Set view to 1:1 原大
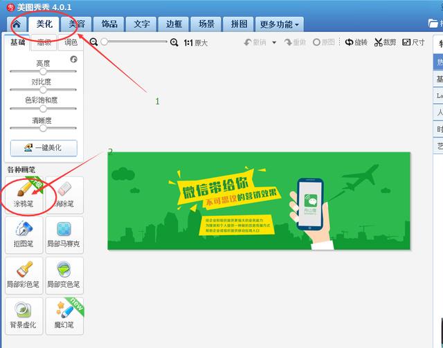This screenshot has height=348, width=443. (196, 43)
